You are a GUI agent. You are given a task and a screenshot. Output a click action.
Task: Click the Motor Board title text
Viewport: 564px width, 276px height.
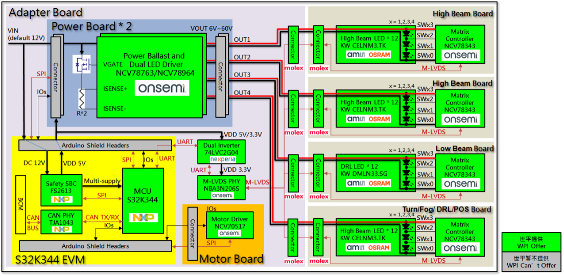tap(231, 259)
